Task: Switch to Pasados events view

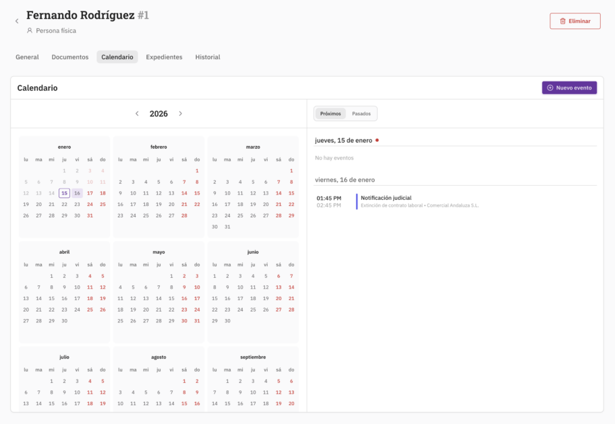Action: click(361, 114)
